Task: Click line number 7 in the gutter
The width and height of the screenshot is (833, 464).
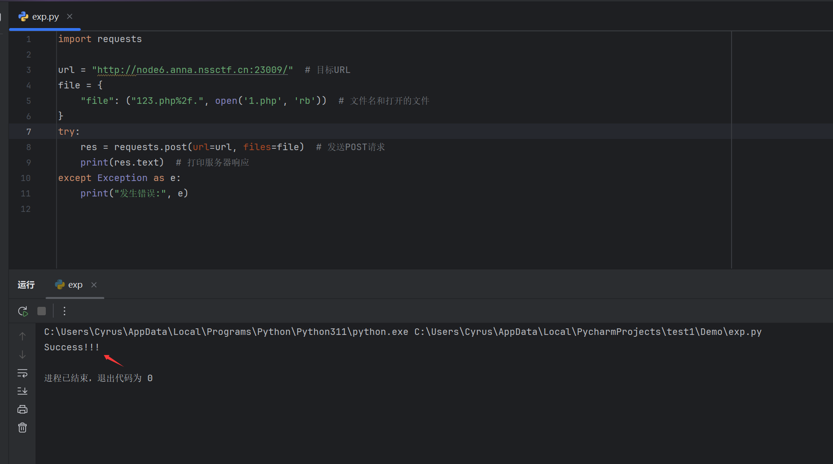Action: [29, 132]
